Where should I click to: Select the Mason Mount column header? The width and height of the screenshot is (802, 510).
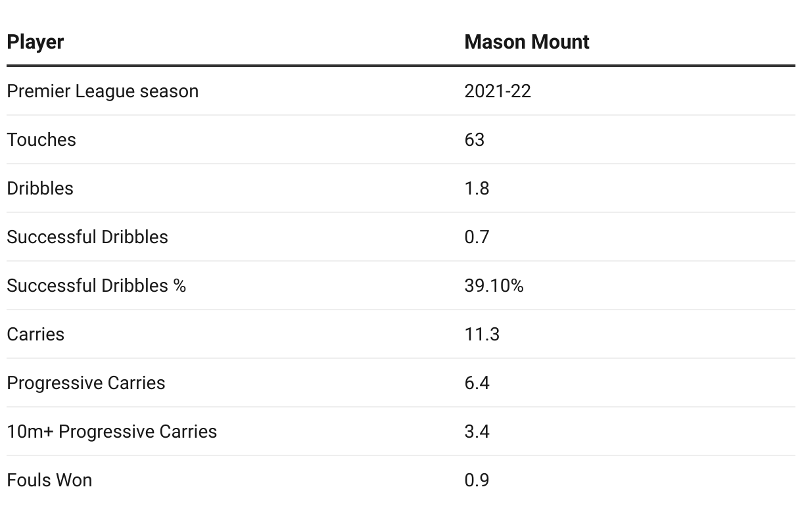pyautogui.click(x=527, y=42)
